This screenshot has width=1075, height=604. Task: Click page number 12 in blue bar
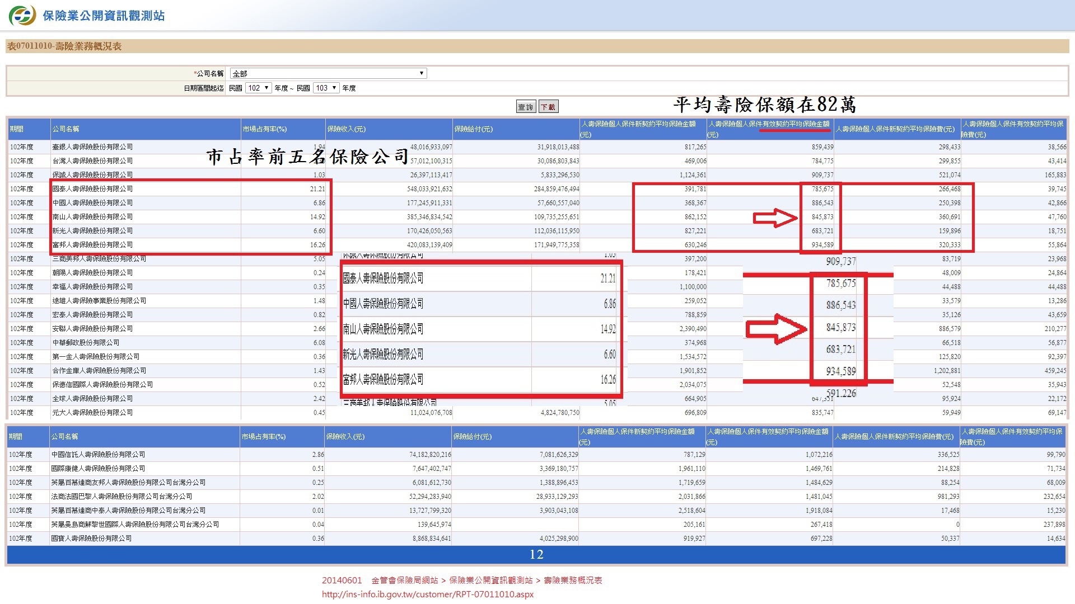(x=536, y=554)
